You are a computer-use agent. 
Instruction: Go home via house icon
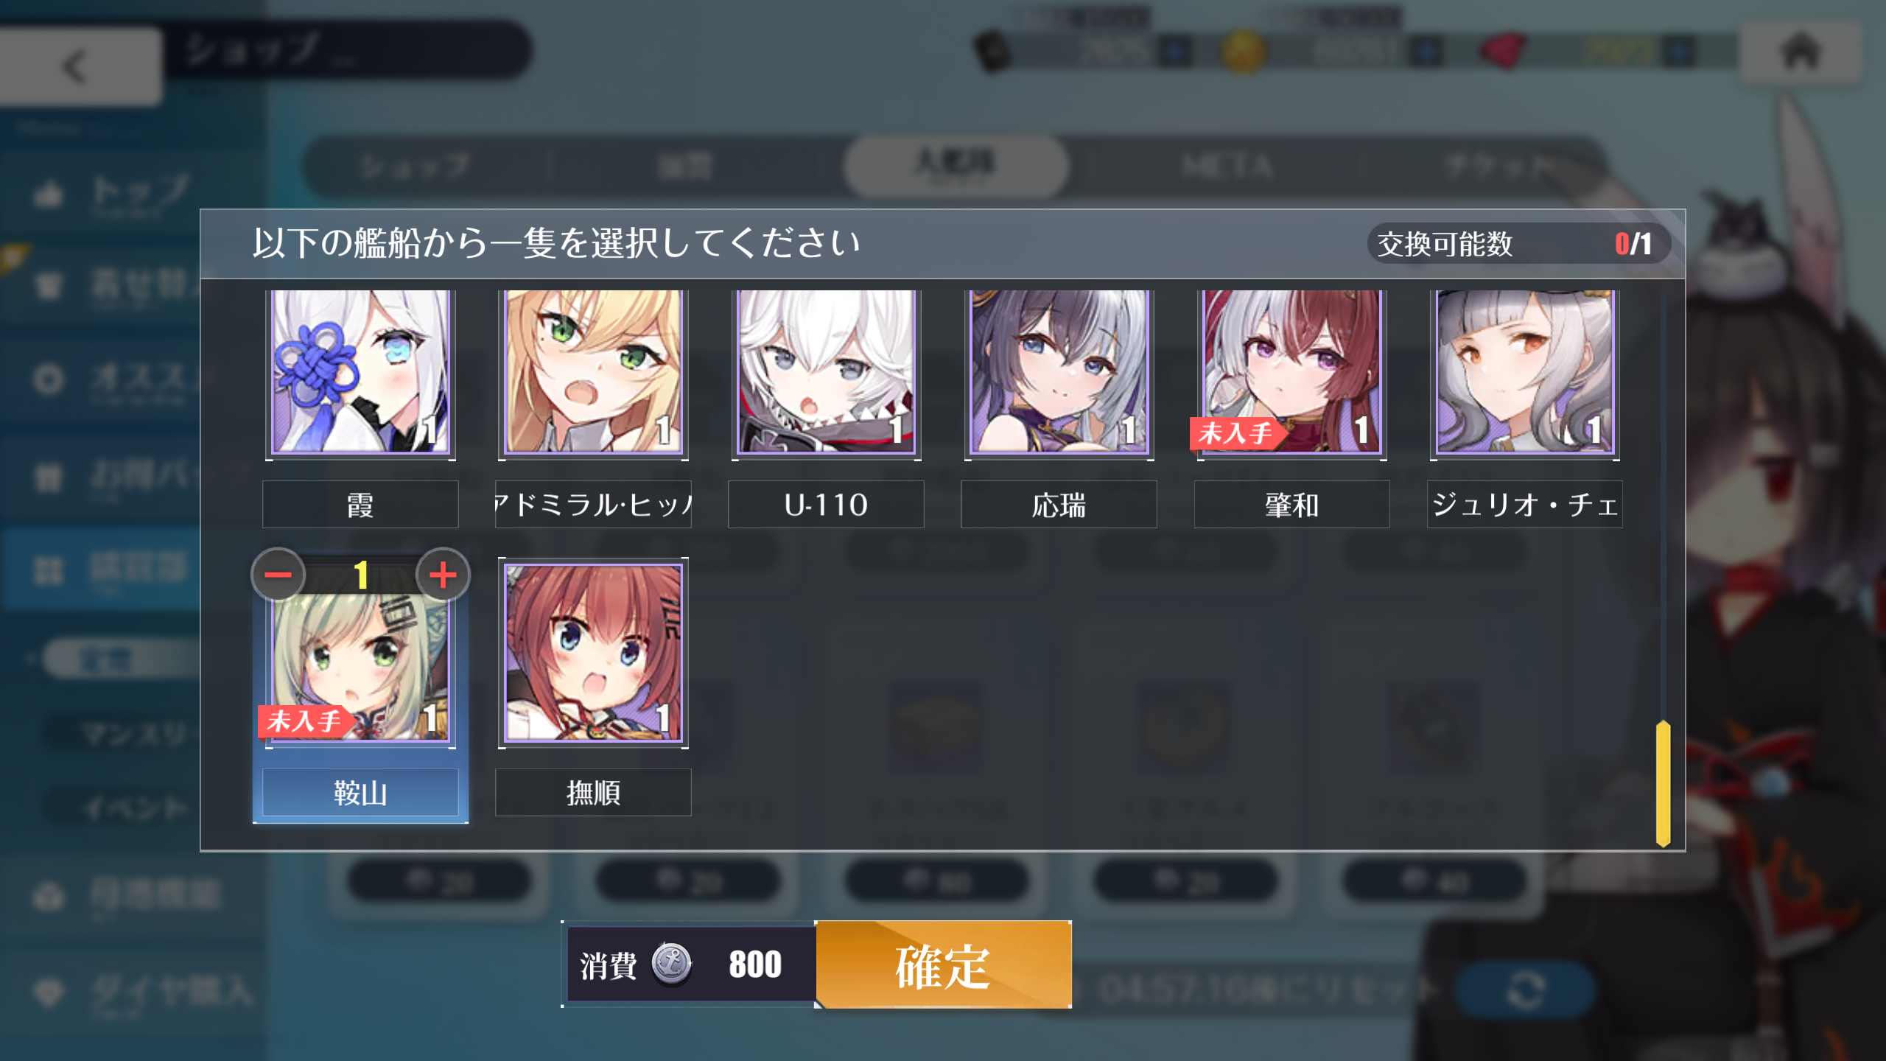tap(1800, 52)
